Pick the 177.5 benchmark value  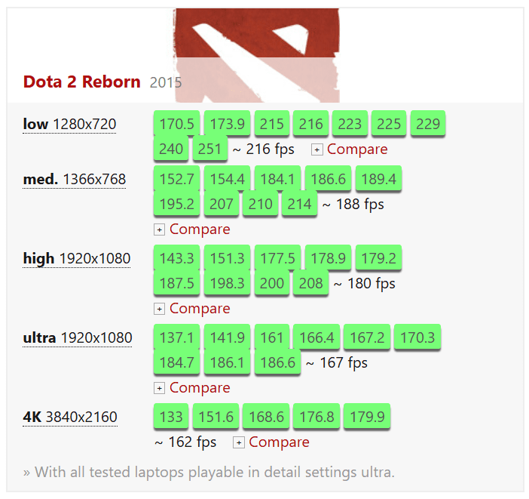(277, 258)
